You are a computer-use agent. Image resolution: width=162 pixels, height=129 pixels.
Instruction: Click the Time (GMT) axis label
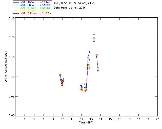[x=86, y=122]
